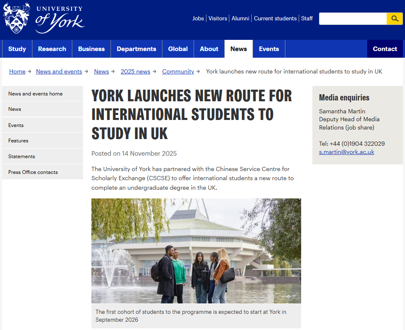Switch to the Departments tab
The image size is (405, 330).
[x=136, y=49]
